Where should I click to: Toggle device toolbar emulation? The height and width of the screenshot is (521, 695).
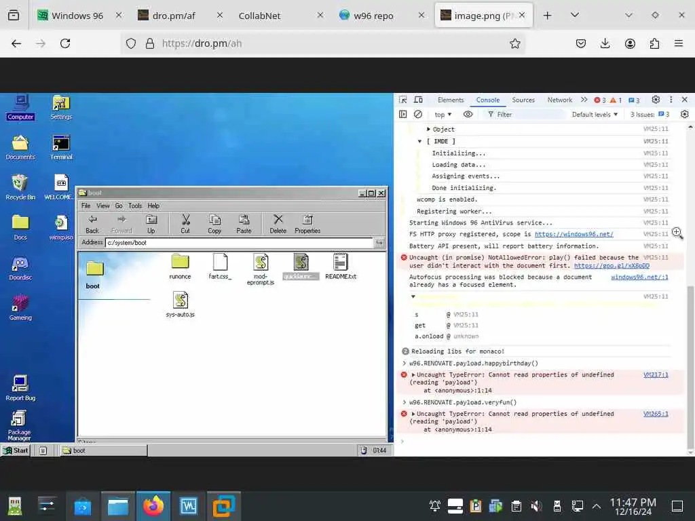pos(418,100)
